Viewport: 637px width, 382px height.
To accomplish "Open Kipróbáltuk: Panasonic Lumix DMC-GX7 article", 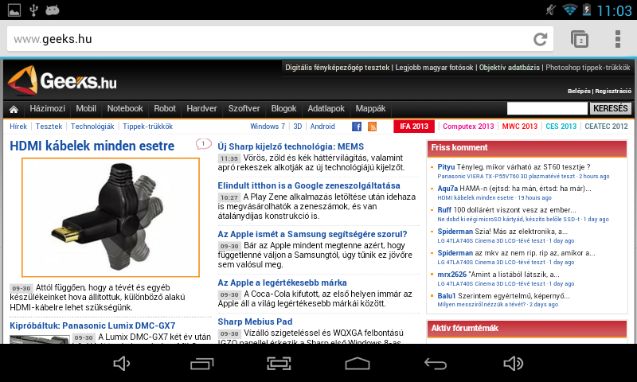I will pyautogui.click(x=92, y=325).
